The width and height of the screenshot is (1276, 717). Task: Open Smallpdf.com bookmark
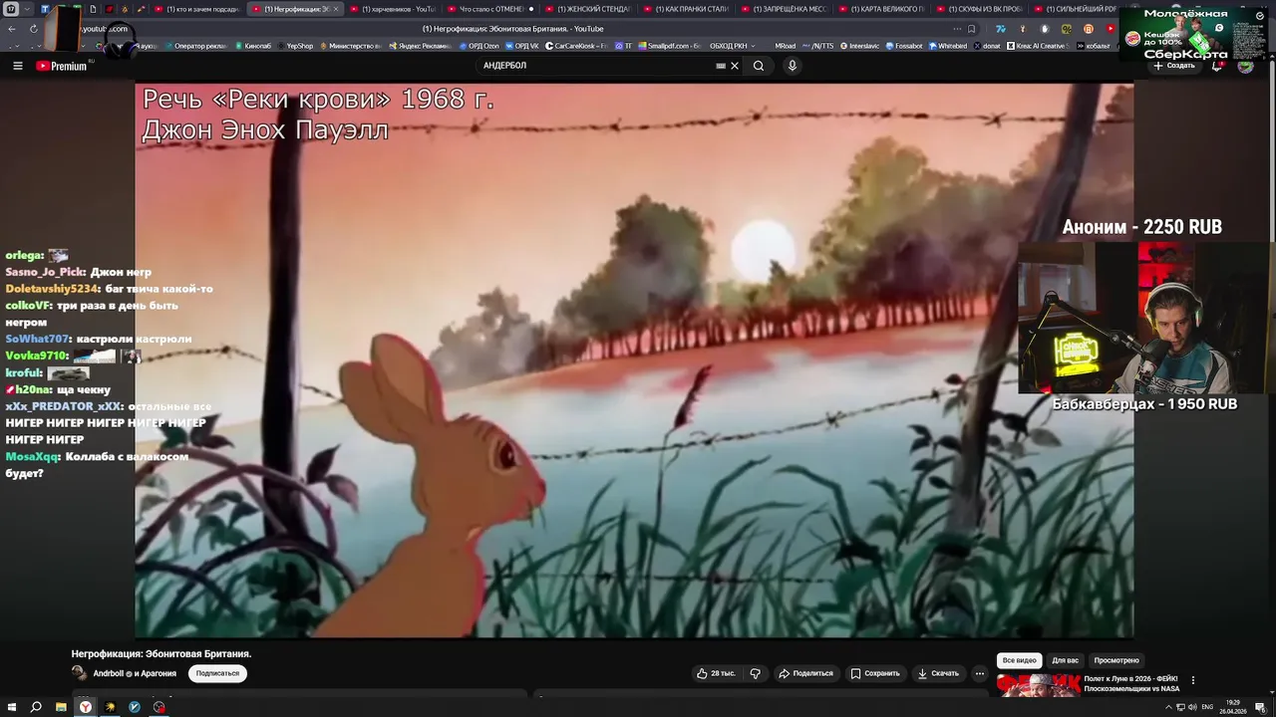click(669, 46)
